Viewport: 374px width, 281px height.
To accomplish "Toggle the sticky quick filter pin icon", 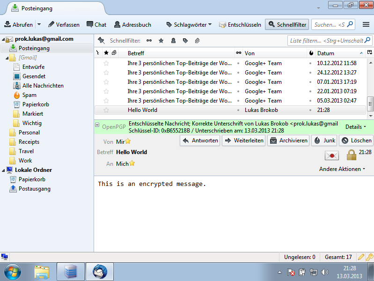I will [101, 41].
